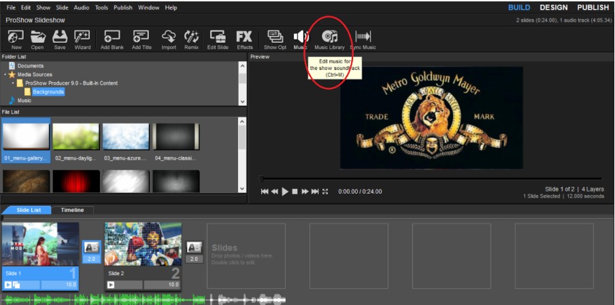Open the Tools menu
The width and height of the screenshot is (615, 305).
pos(101,7)
